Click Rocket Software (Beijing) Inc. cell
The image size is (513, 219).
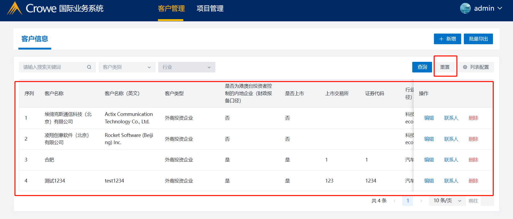coord(129,139)
